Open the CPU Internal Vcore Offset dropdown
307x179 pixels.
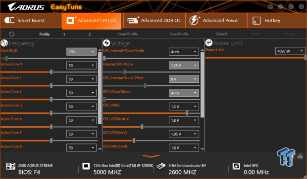point(184,79)
